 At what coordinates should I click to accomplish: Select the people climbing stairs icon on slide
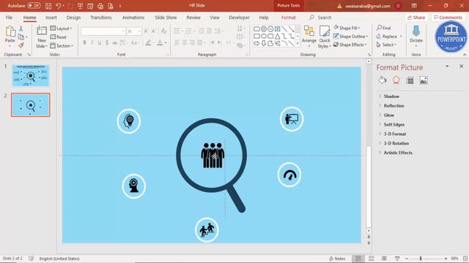(207, 230)
